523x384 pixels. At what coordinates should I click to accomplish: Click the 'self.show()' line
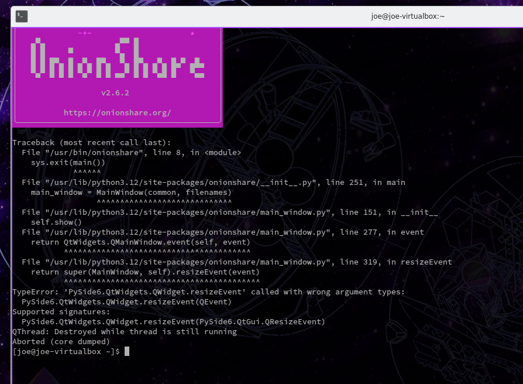(56, 222)
